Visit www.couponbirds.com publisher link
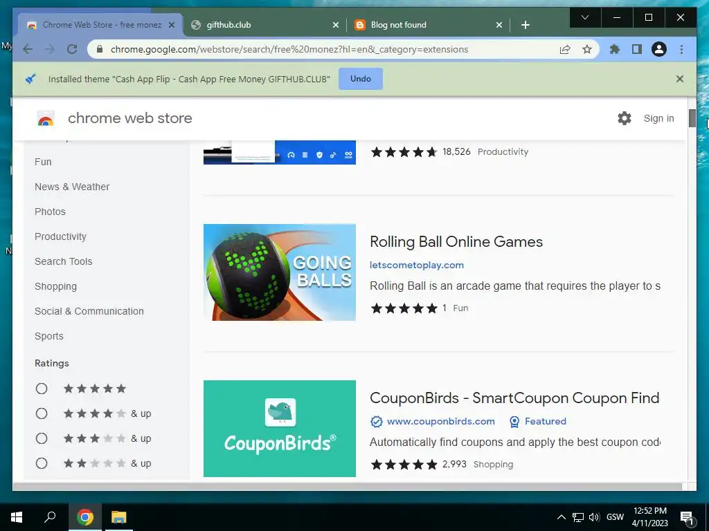The height and width of the screenshot is (531, 709). coord(440,421)
